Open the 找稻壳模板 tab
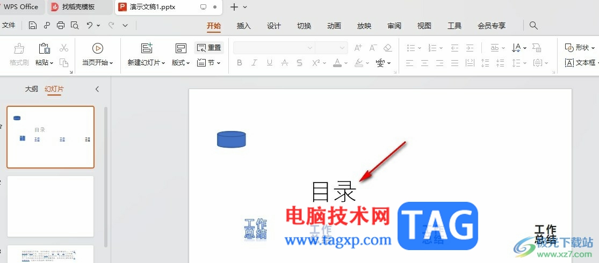This screenshot has width=599, height=263. [80, 7]
